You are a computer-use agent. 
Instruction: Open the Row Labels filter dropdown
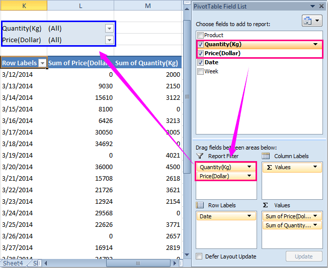[x=42, y=63]
